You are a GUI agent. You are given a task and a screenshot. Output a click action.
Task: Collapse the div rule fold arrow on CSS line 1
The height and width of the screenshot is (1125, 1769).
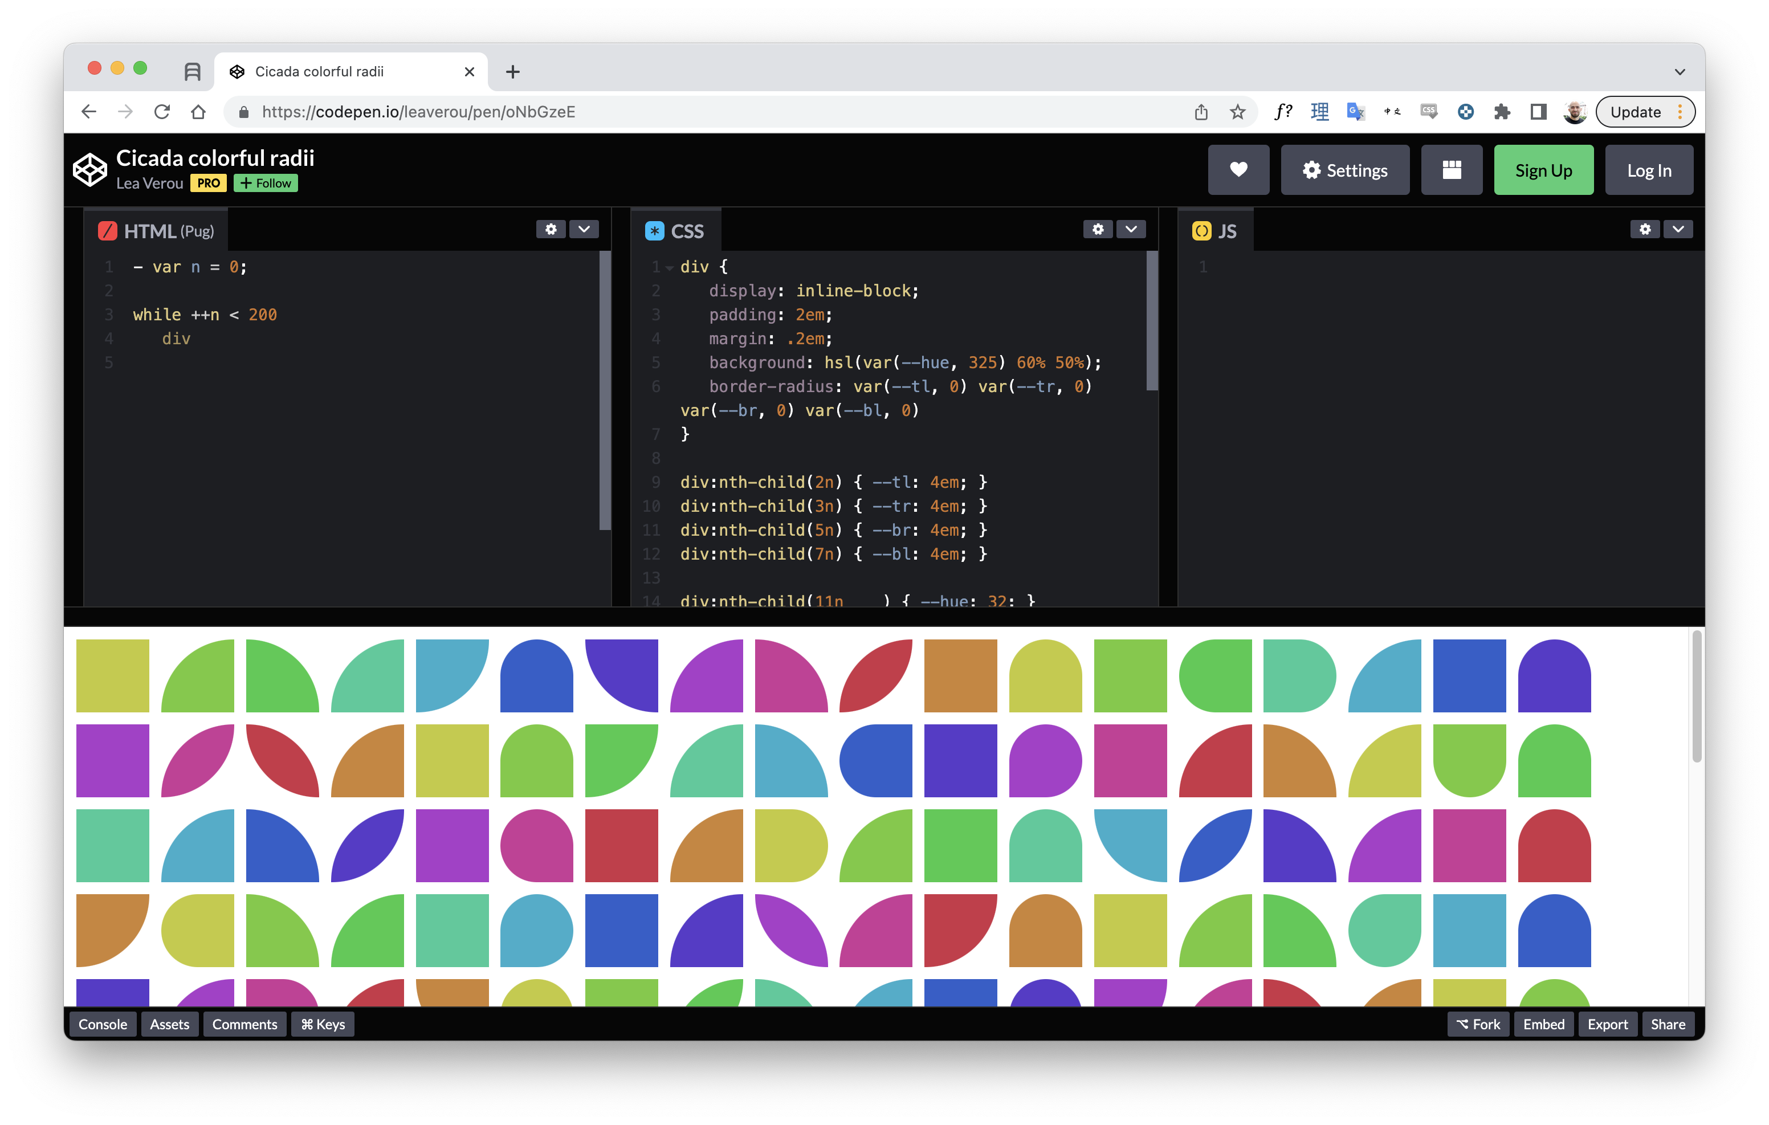coord(669,267)
